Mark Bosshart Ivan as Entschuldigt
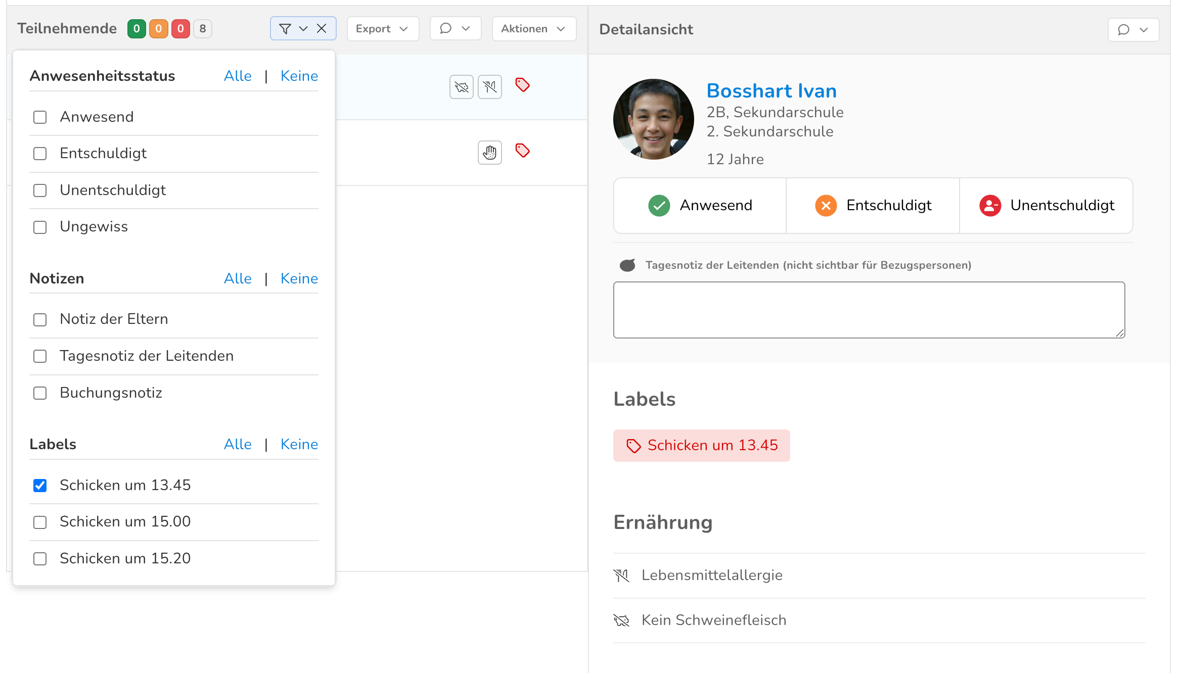 873,206
